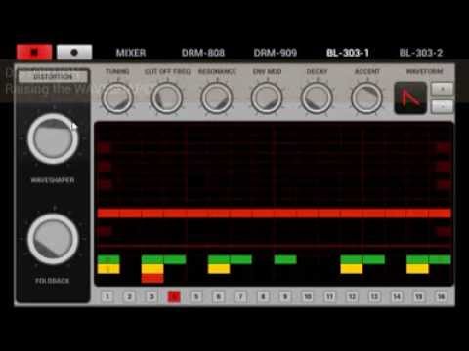Toggle the yellow cell above step 6
This screenshot has width=469, height=351.
click(219, 269)
